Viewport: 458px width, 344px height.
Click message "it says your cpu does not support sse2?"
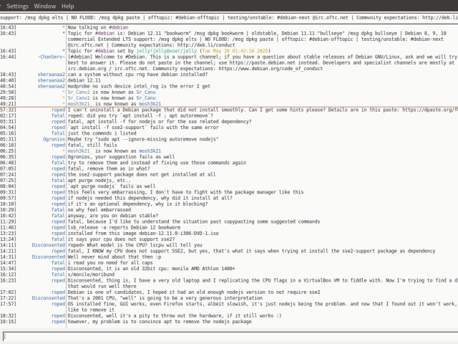pyautogui.click(x=121, y=239)
